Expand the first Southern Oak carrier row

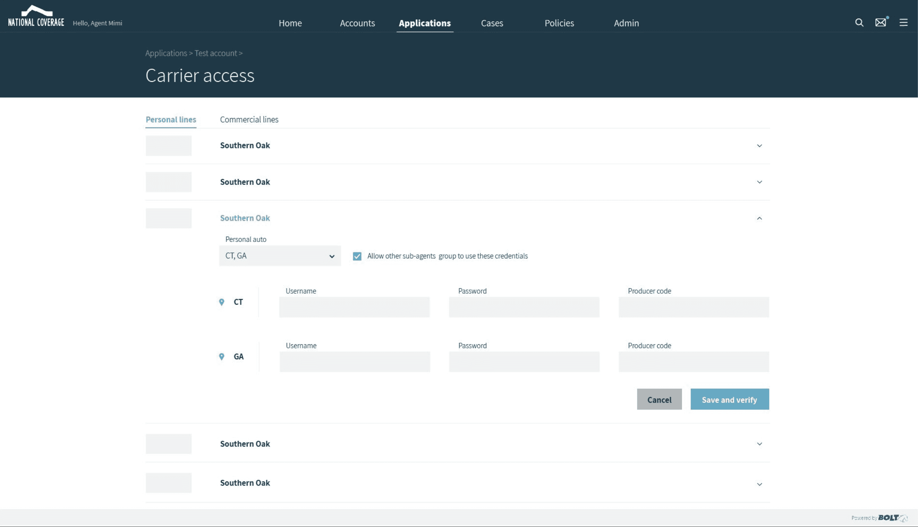(x=759, y=146)
